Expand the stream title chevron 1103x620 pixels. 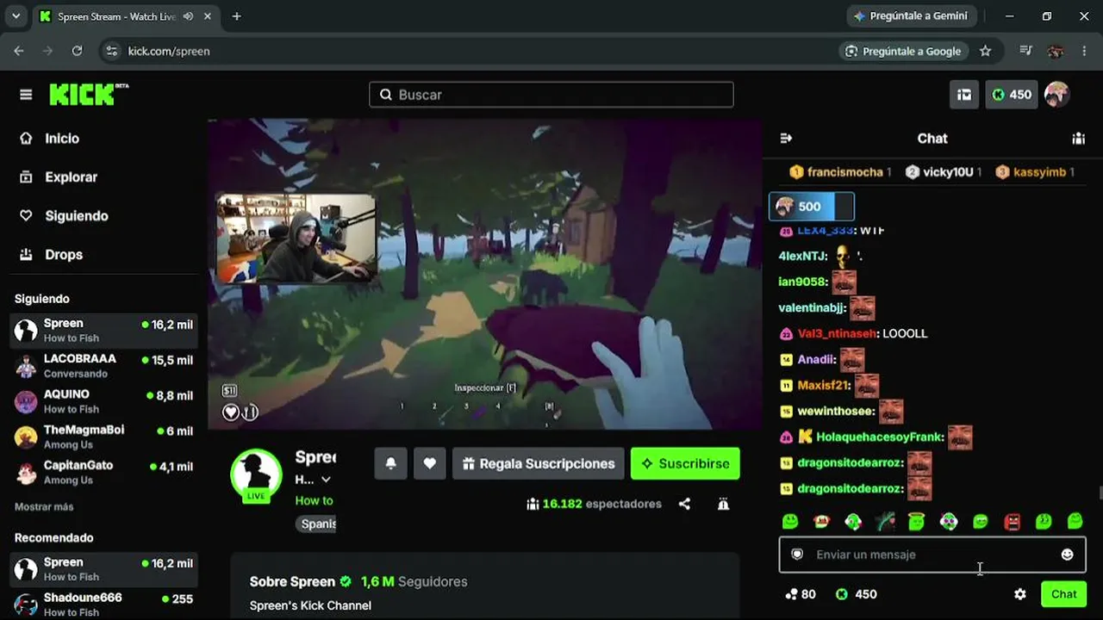pos(326,480)
